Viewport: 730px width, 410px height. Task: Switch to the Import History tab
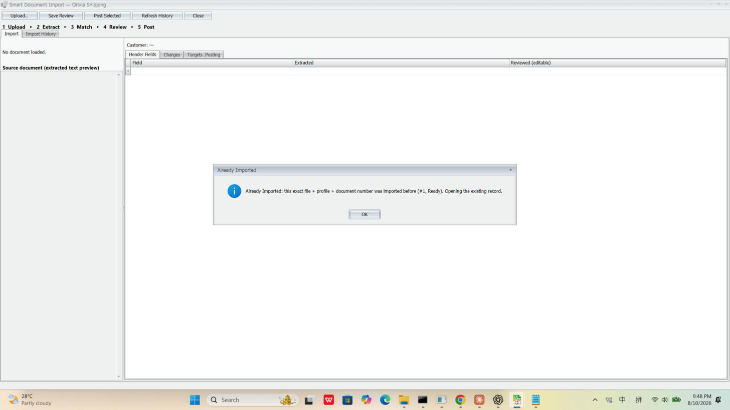[41, 34]
